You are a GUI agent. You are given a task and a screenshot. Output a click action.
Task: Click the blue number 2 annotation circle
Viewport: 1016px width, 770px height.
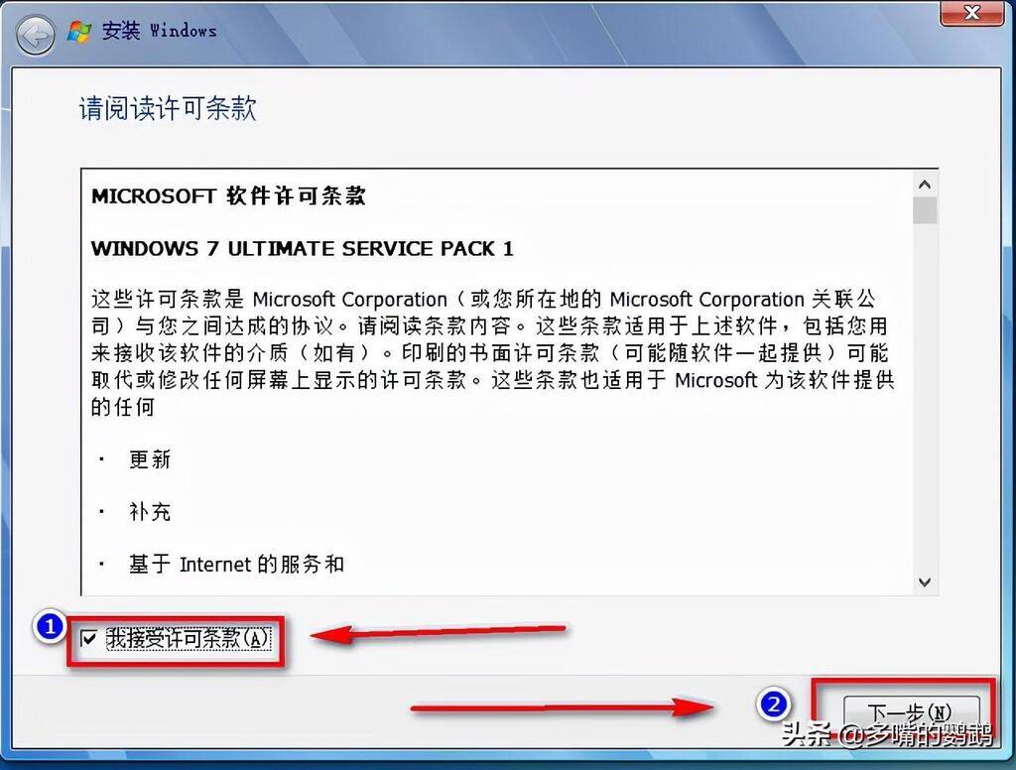pos(773,704)
